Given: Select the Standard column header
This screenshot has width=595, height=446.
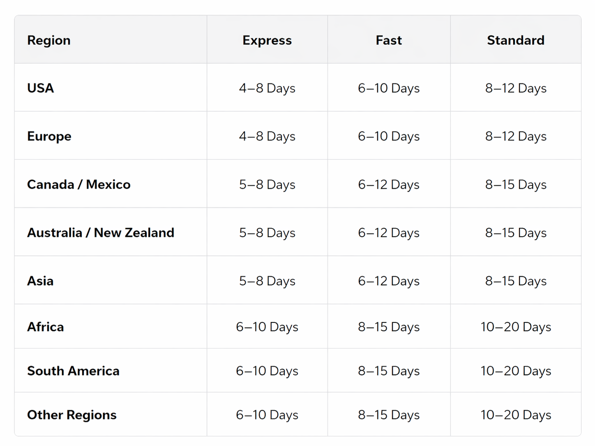Looking at the screenshot, I should click(x=516, y=40).
